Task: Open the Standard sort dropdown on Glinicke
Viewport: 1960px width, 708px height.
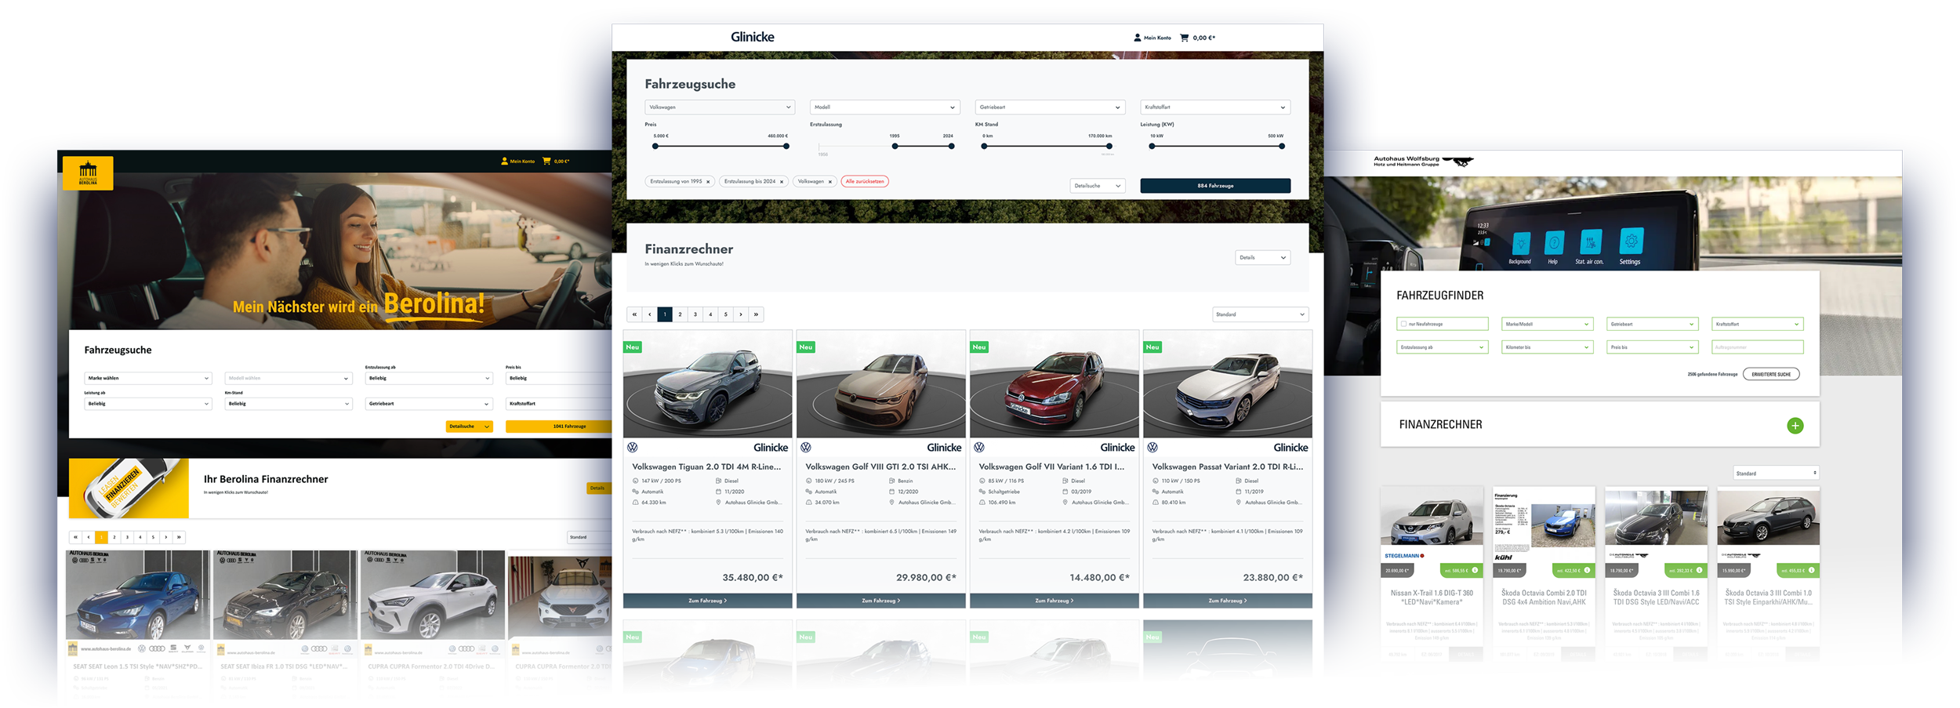Action: (x=1260, y=314)
